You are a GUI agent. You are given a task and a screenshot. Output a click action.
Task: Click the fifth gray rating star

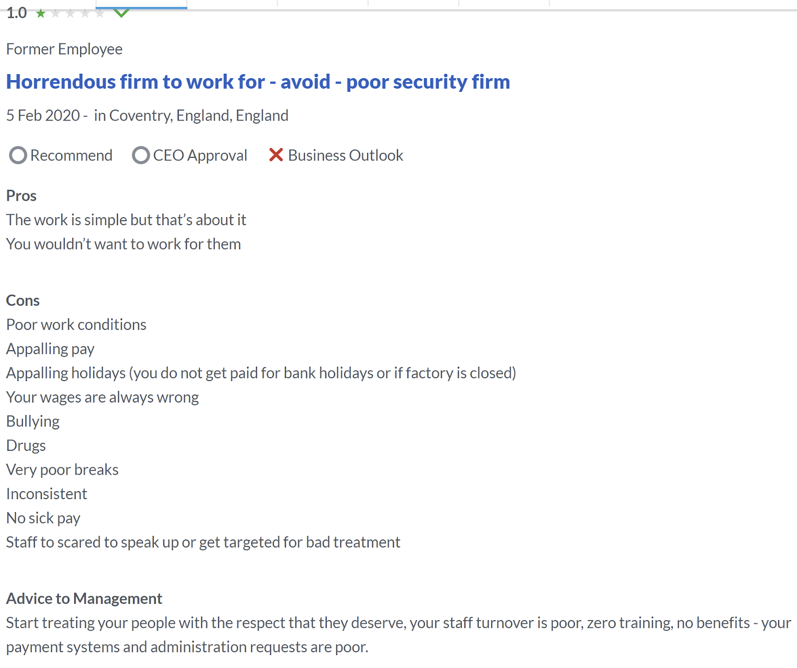coord(100,13)
